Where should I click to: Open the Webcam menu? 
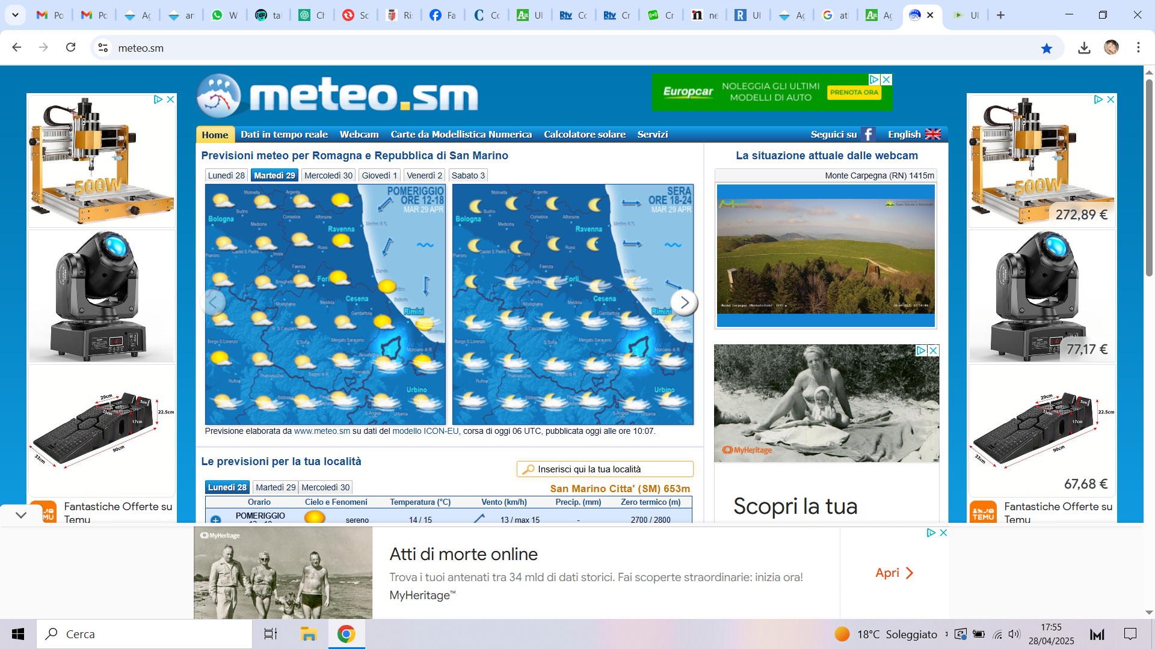point(359,135)
